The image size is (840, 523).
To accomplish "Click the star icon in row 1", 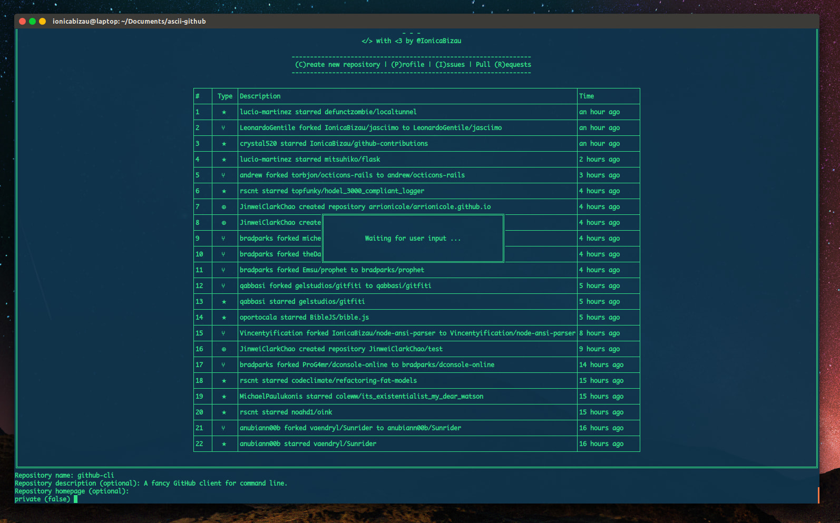I will (224, 112).
